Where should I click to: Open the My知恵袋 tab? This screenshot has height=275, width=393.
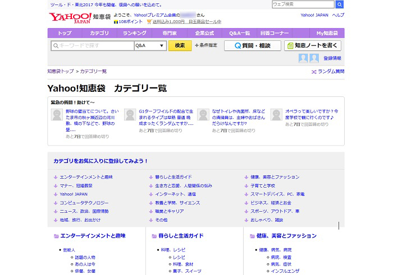pos(327,33)
